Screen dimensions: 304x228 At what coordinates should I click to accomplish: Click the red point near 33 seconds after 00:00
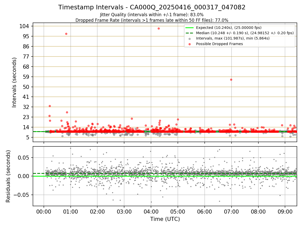pos(50,106)
